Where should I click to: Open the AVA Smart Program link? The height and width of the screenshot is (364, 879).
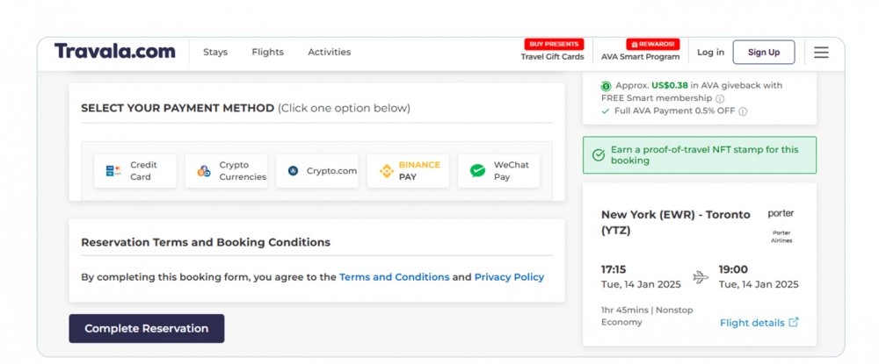coord(640,56)
